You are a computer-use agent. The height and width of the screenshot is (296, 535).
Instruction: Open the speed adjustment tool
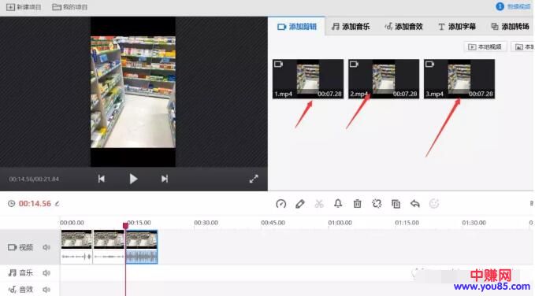point(281,204)
